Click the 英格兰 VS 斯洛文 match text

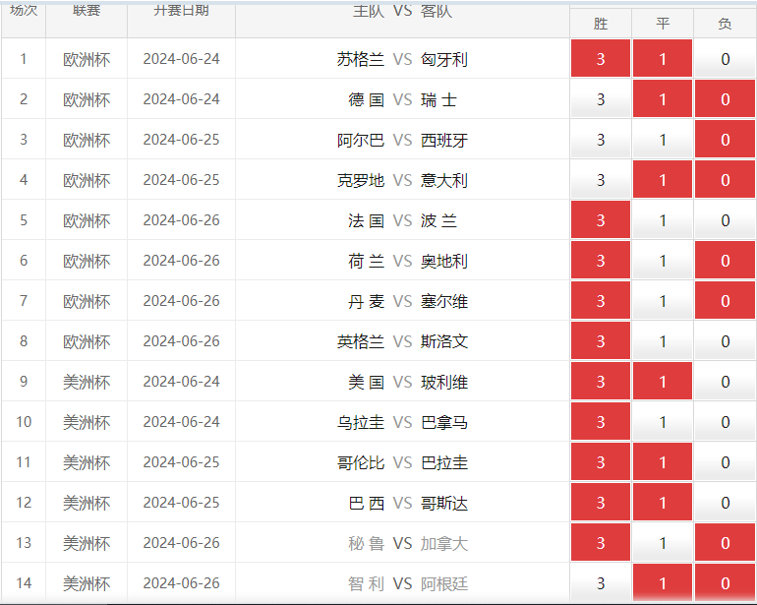(402, 341)
